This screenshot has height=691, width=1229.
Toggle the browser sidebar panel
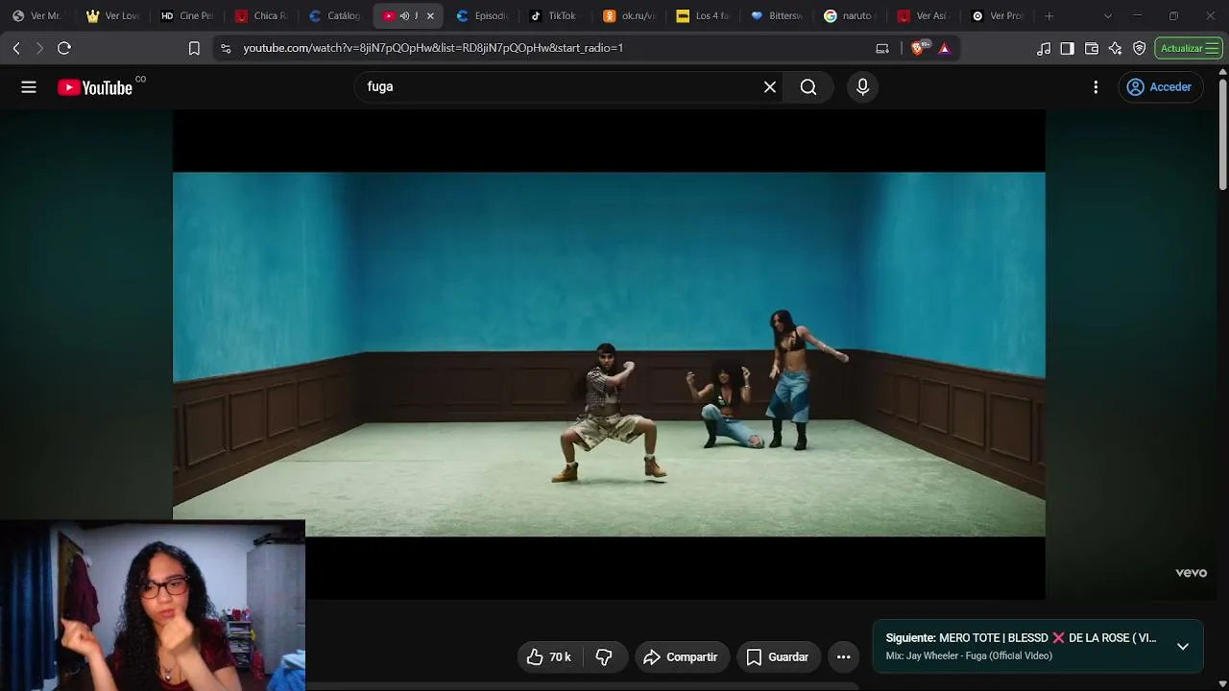tap(1067, 48)
